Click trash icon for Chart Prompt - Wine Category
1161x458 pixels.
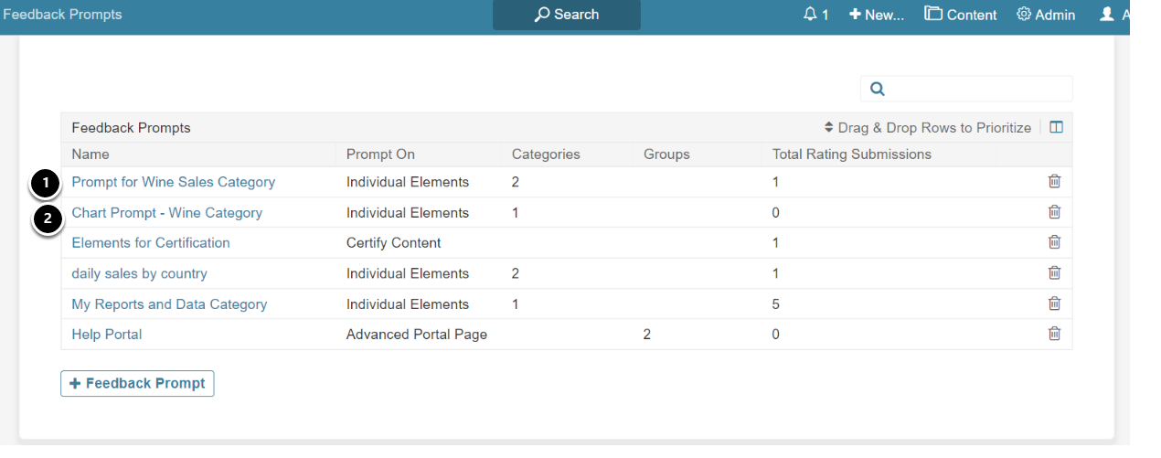[x=1054, y=212]
